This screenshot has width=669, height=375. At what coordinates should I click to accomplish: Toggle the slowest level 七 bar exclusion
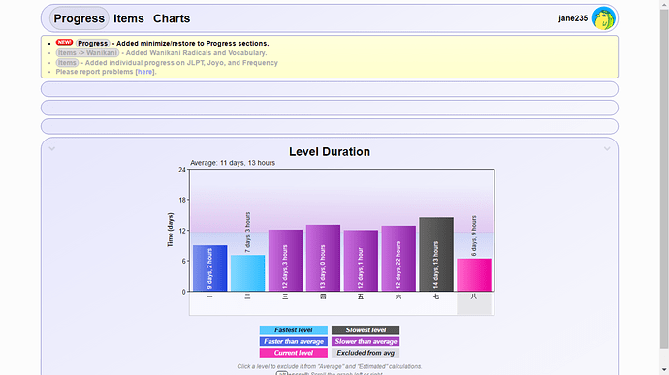click(x=436, y=254)
